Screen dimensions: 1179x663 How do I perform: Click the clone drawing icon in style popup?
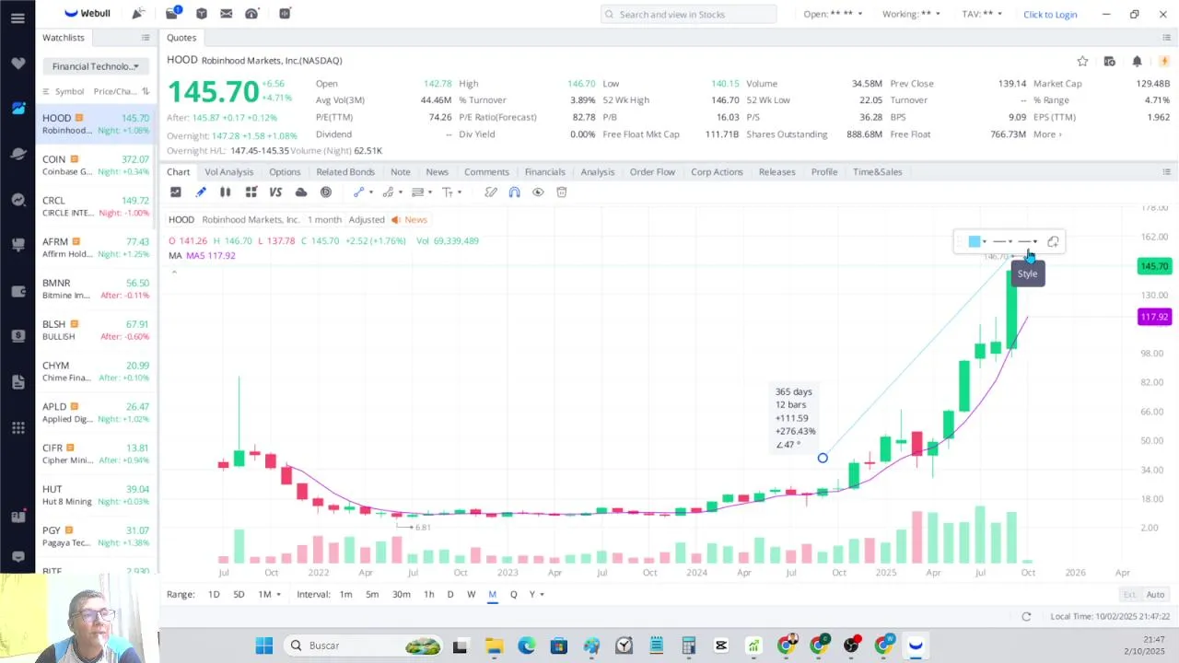click(1053, 241)
